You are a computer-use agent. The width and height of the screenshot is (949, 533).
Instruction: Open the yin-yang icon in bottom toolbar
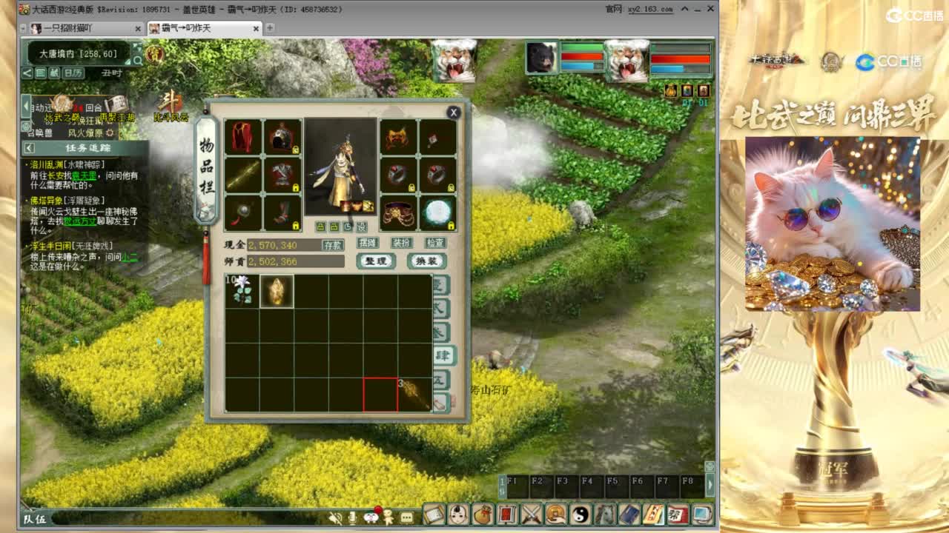(581, 514)
